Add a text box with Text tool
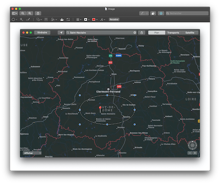This screenshot has width=220, height=184. click(46, 19)
